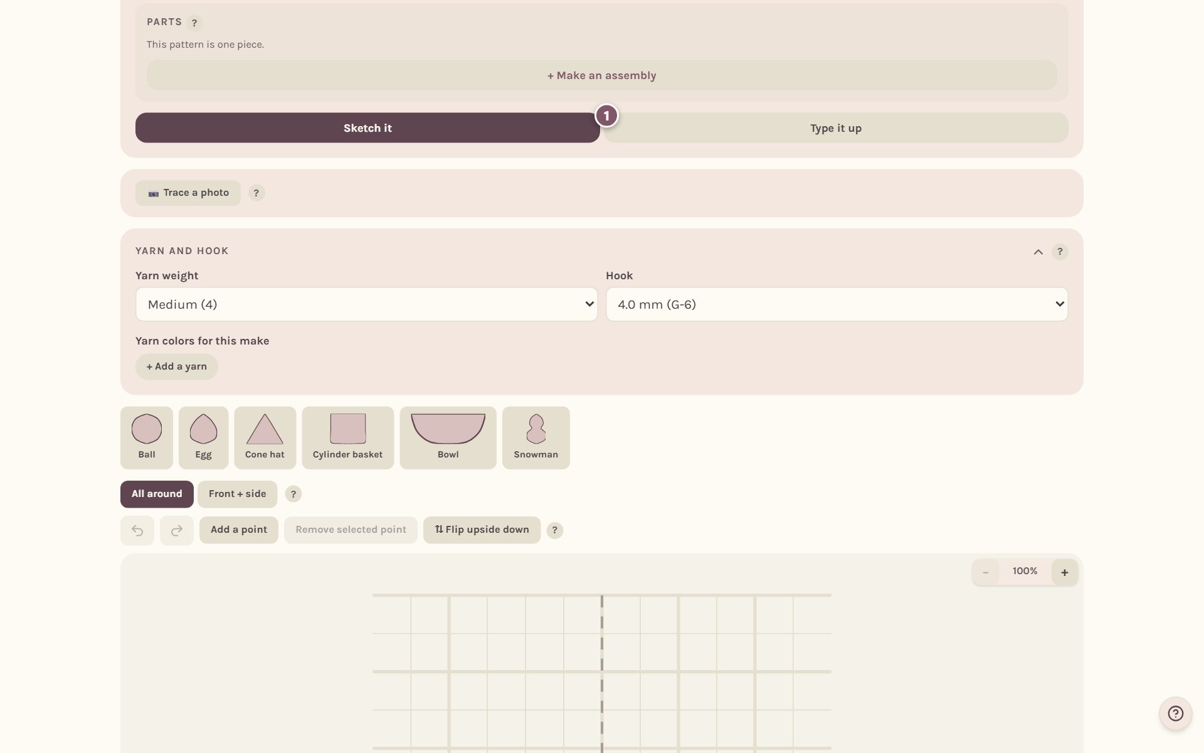Click the undo arrow button

click(137, 531)
